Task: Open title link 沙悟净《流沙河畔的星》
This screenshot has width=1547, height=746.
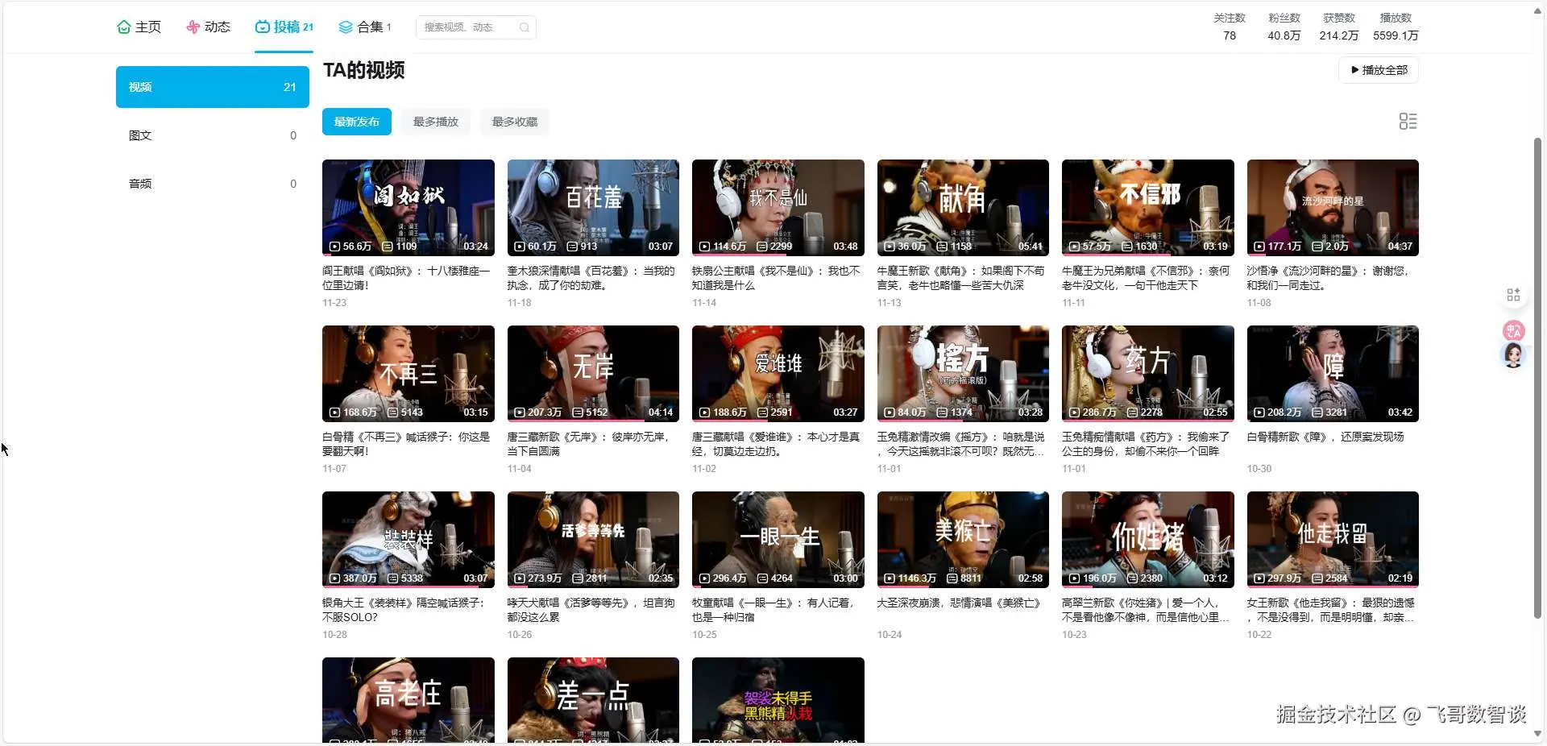Action: pyautogui.click(x=1328, y=278)
